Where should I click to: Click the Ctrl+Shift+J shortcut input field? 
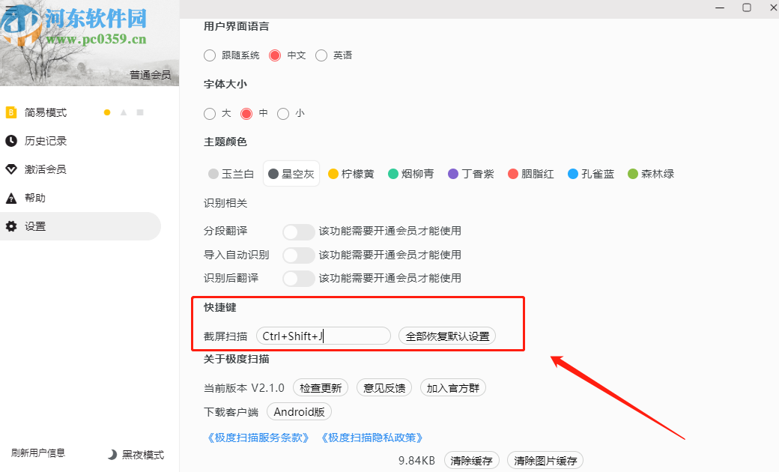(x=323, y=336)
